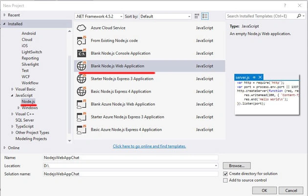Click tree scrollbar down arrow
308x196 pixels.
pos(69,140)
